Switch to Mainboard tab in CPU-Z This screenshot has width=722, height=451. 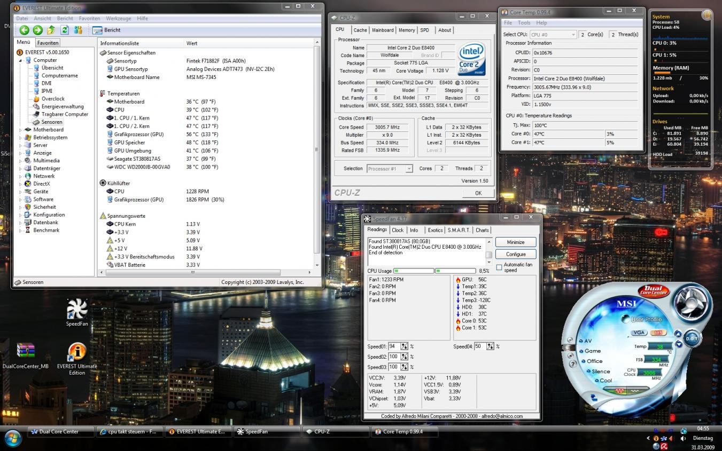pyautogui.click(x=383, y=30)
